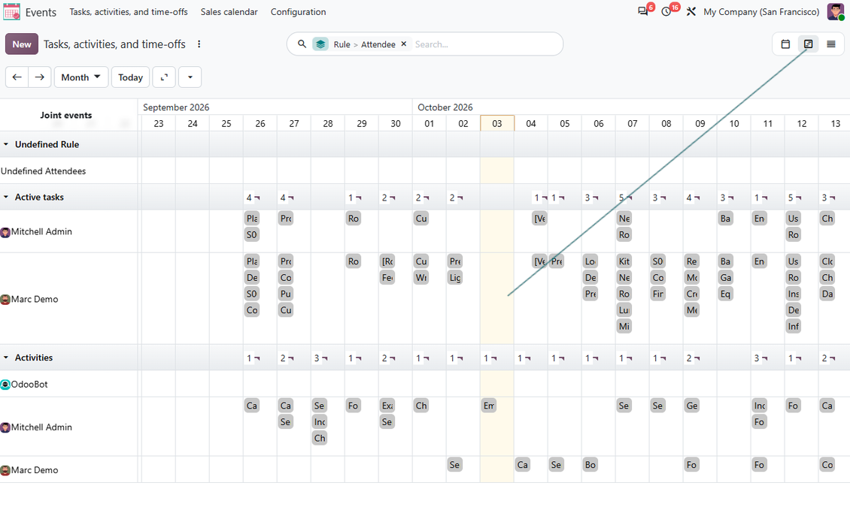
Task: Select the Mitchell Admin row under Active tasks
Action: click(69, 231)
